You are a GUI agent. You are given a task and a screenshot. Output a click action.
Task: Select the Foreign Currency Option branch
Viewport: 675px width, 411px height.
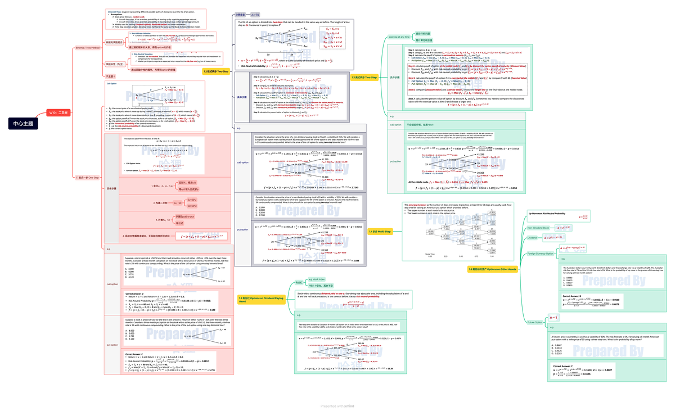(x=541, y=254)
